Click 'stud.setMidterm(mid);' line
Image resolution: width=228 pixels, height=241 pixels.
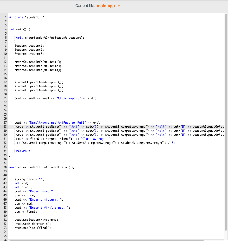click(33, 224)
